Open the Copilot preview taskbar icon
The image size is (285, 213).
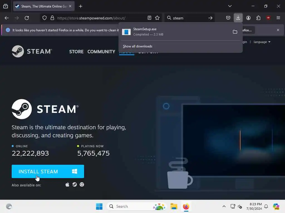click(276, 206)
